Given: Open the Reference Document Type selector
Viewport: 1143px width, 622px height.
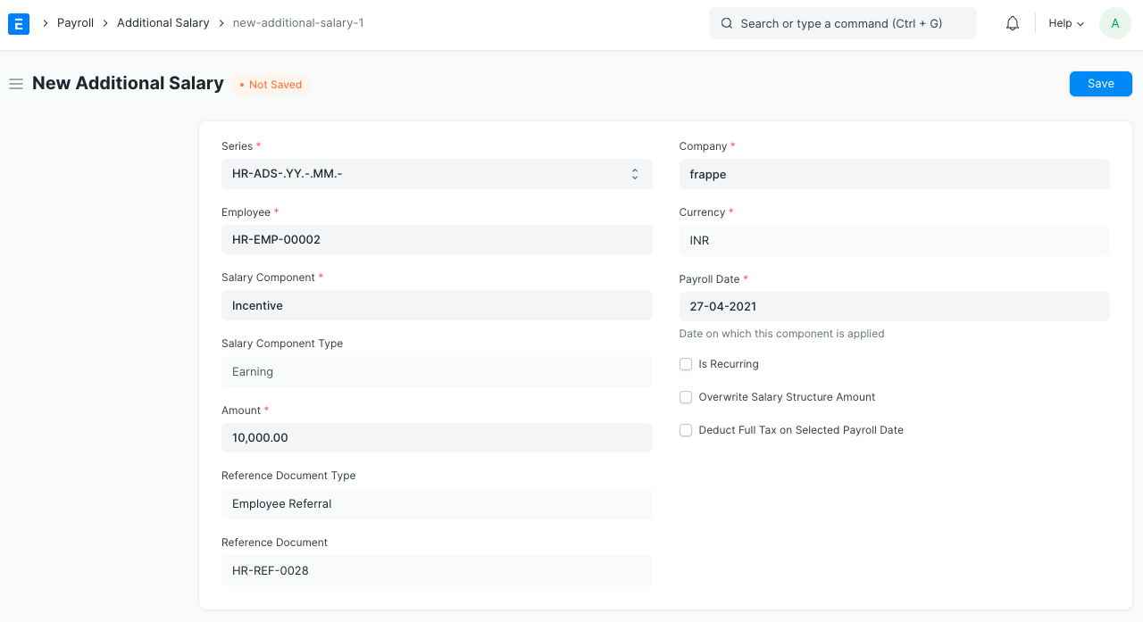Looking at the screenshot, I should tap(437, 503).
